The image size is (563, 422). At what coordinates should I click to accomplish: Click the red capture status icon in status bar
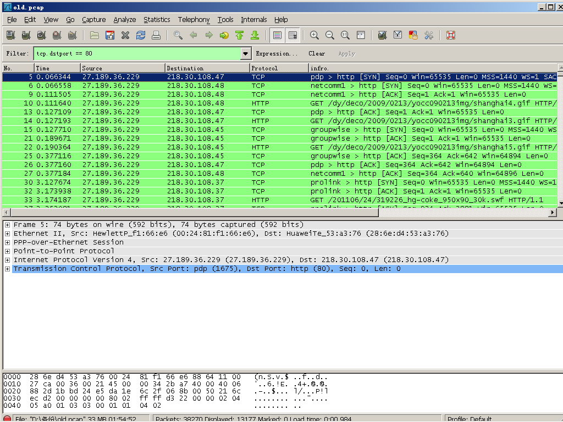[x=7, y=419]
